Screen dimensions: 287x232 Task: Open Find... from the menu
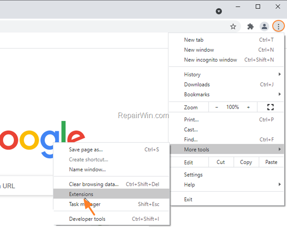(x=226, y=139)
